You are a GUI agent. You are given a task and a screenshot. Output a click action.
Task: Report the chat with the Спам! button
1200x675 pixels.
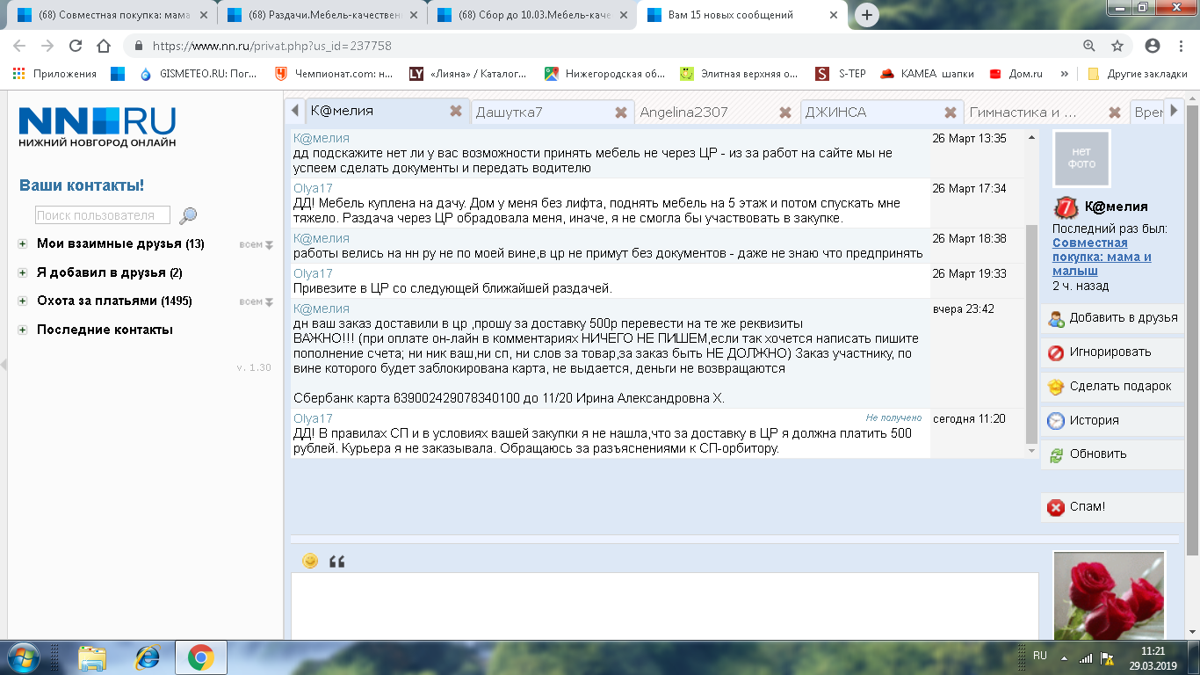coord(1112,507)
